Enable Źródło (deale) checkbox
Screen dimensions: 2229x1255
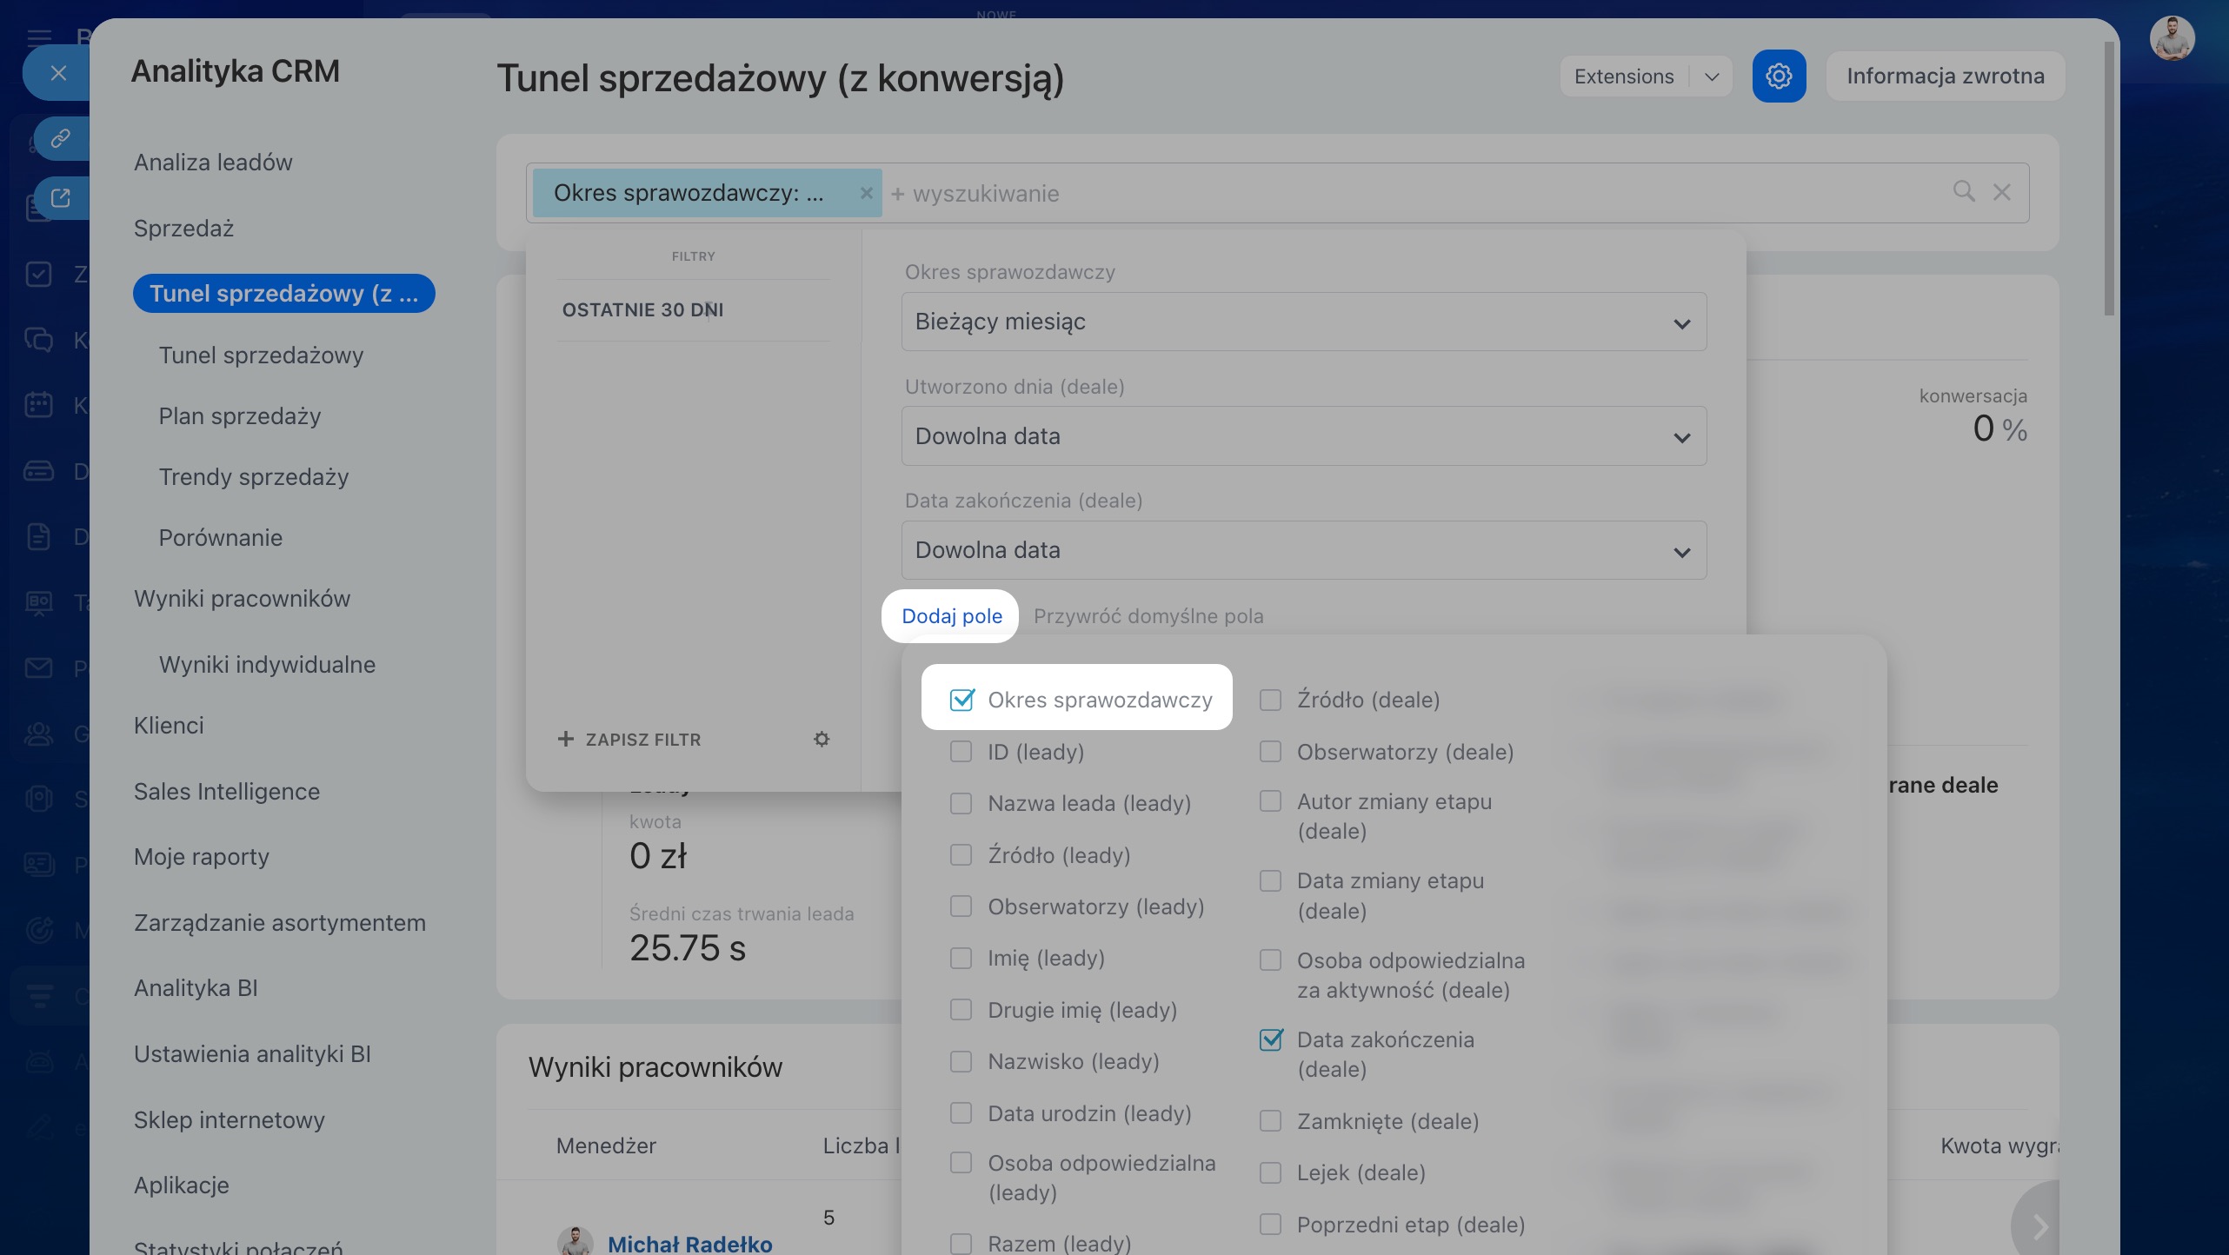click(1270, 700)
